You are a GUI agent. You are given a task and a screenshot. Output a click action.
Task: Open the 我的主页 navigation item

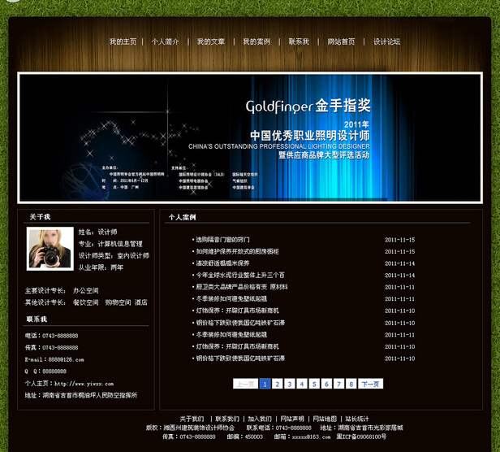pos(123,41)
